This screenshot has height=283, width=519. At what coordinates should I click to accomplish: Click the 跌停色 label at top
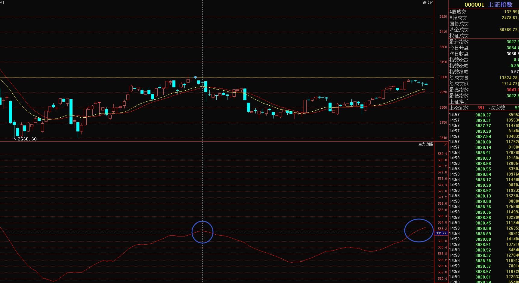tap(428, 2)
